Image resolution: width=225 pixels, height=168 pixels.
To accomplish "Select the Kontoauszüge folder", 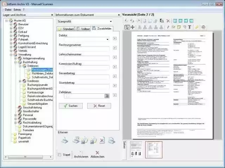I will 36,92.
